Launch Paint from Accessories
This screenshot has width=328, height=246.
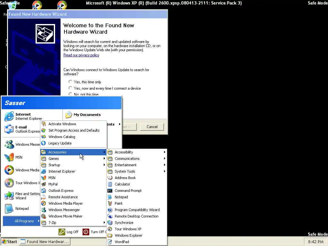[x=137, y=203]
